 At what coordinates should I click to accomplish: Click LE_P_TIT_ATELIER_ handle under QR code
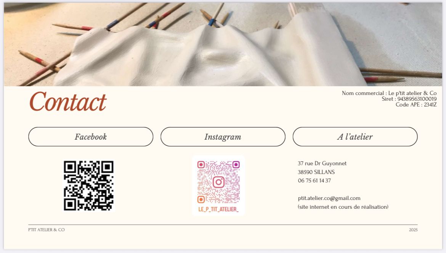(x=218, y=209)
